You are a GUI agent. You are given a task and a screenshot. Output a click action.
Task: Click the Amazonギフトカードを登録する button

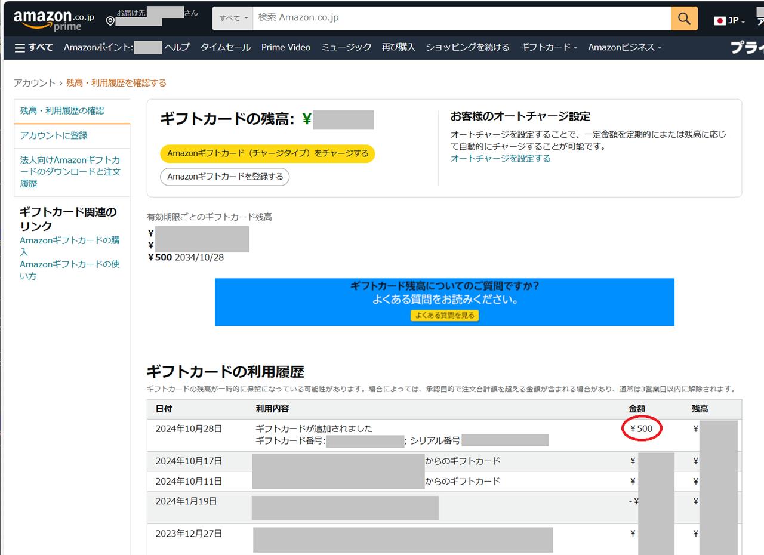click(224, 177)
